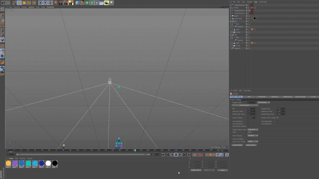This screenshot has height=179, width=319.
Task: Click the Apply button in coordinates panel
Action: click(x=223, y=170)
